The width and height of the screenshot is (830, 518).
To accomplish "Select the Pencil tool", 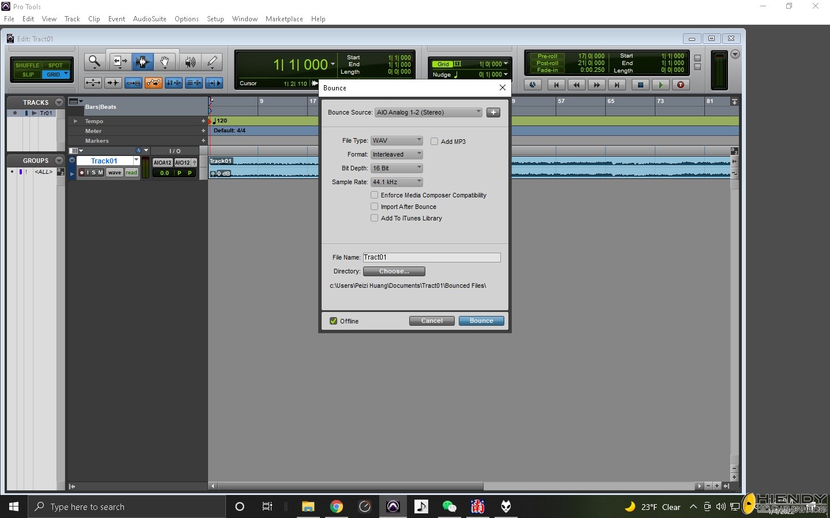I will 212,61.
